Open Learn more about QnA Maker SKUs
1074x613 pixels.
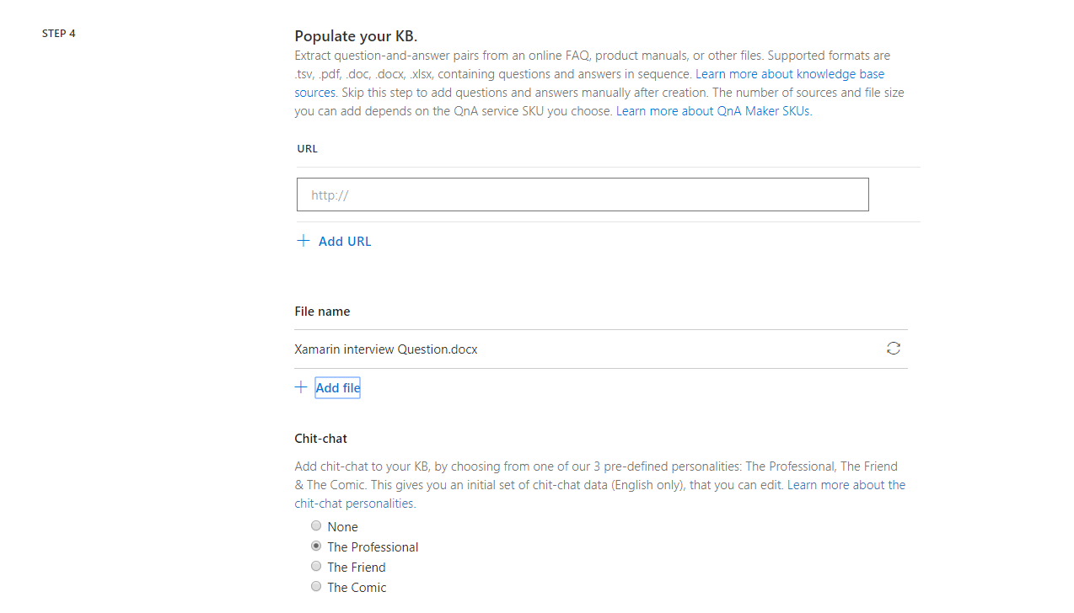click(713, 111)
